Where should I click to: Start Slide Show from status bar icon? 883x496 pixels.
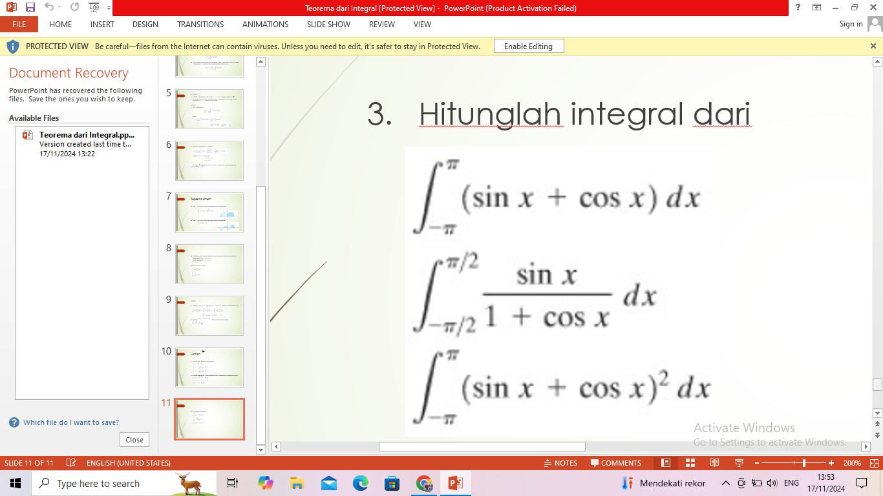pyautogui.click(x=739, y=463)
